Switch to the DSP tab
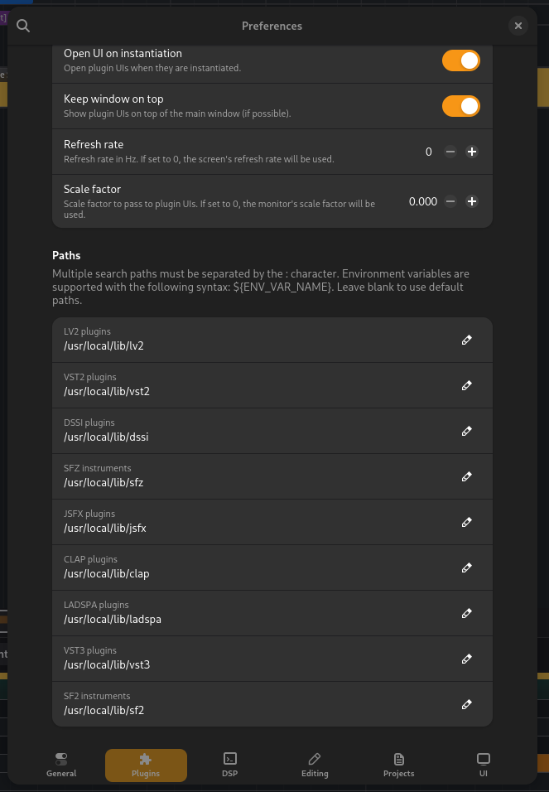 pyautogui.click(x=230, y=765)
